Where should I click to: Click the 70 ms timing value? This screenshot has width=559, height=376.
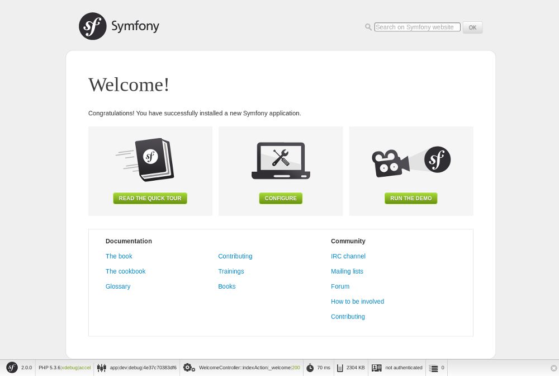pyautogui.click(x=324, y=368)
